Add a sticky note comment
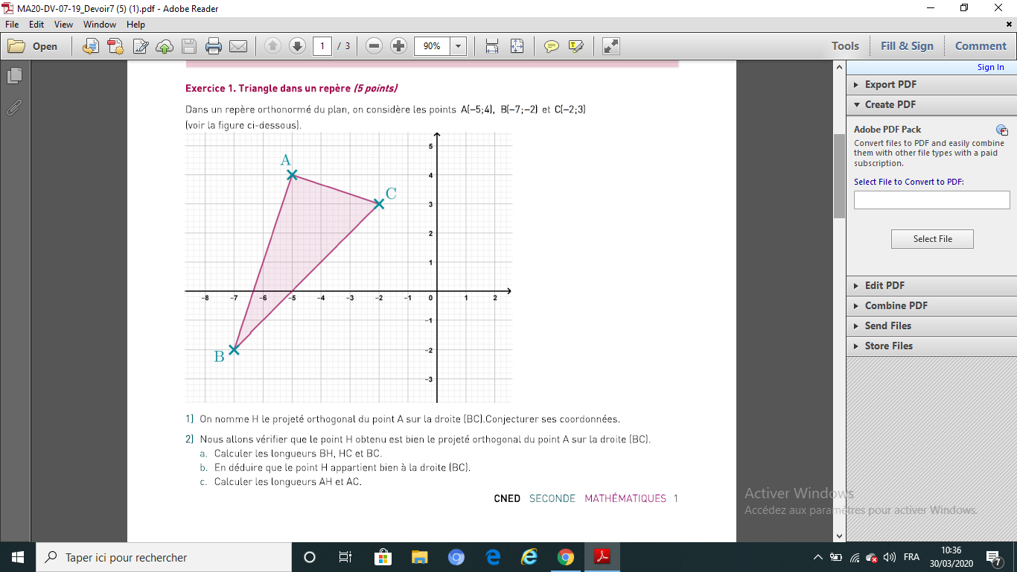This screenshot has width=1017, height=572. [x=551, y=46]
